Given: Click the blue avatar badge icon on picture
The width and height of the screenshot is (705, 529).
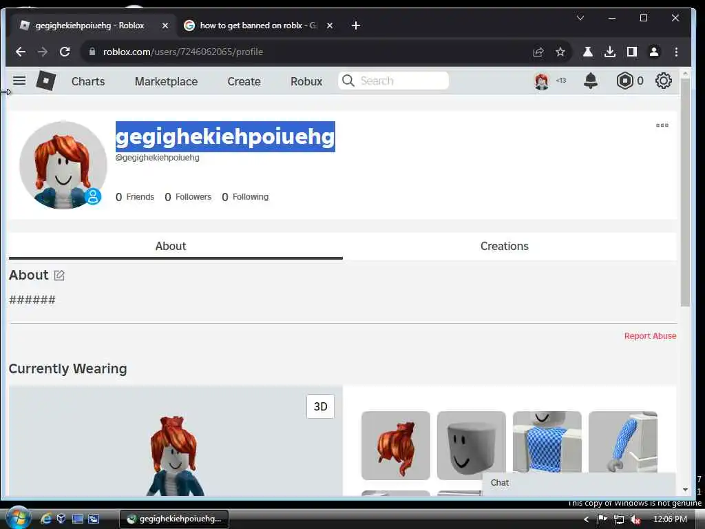Looking at the screenshot, I should pyautogui.click(x=93, y=196).
